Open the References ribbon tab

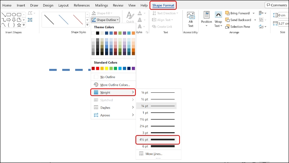(x=82, y=5)
